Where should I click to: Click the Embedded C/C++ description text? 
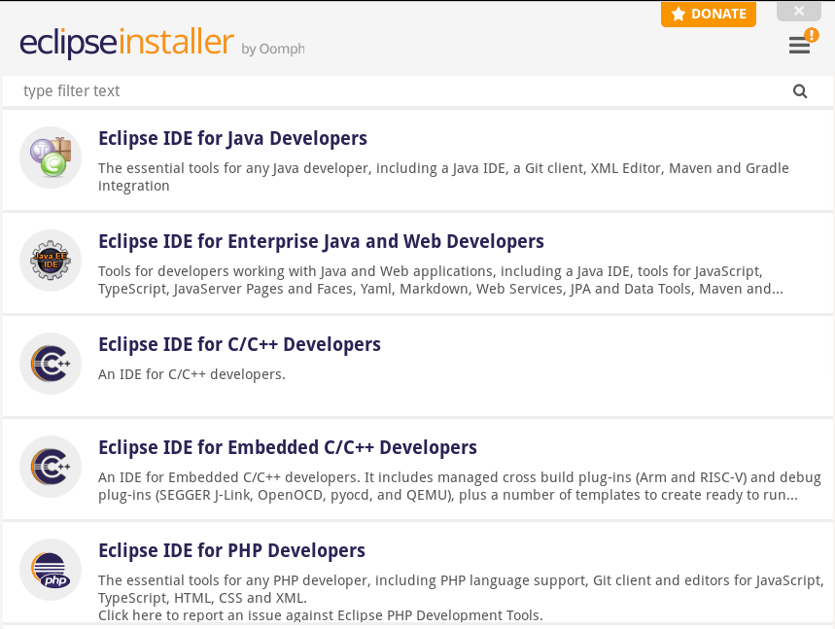[447, 486]
